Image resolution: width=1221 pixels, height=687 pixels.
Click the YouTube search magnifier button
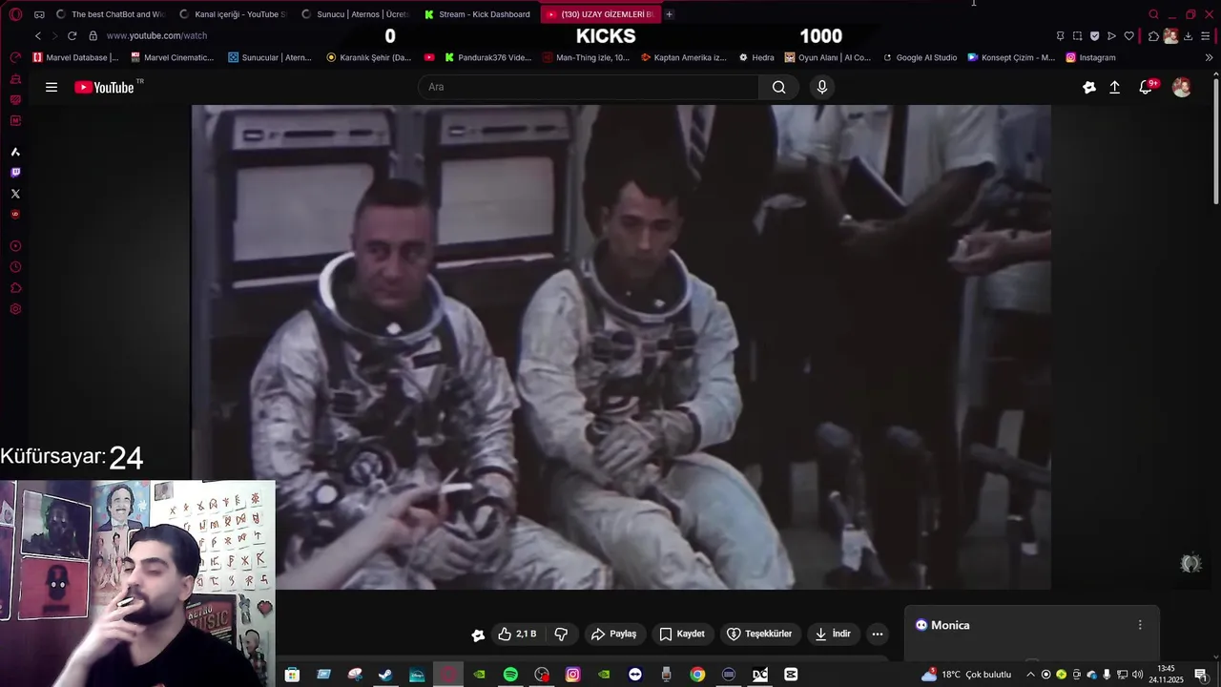(778, 87)
